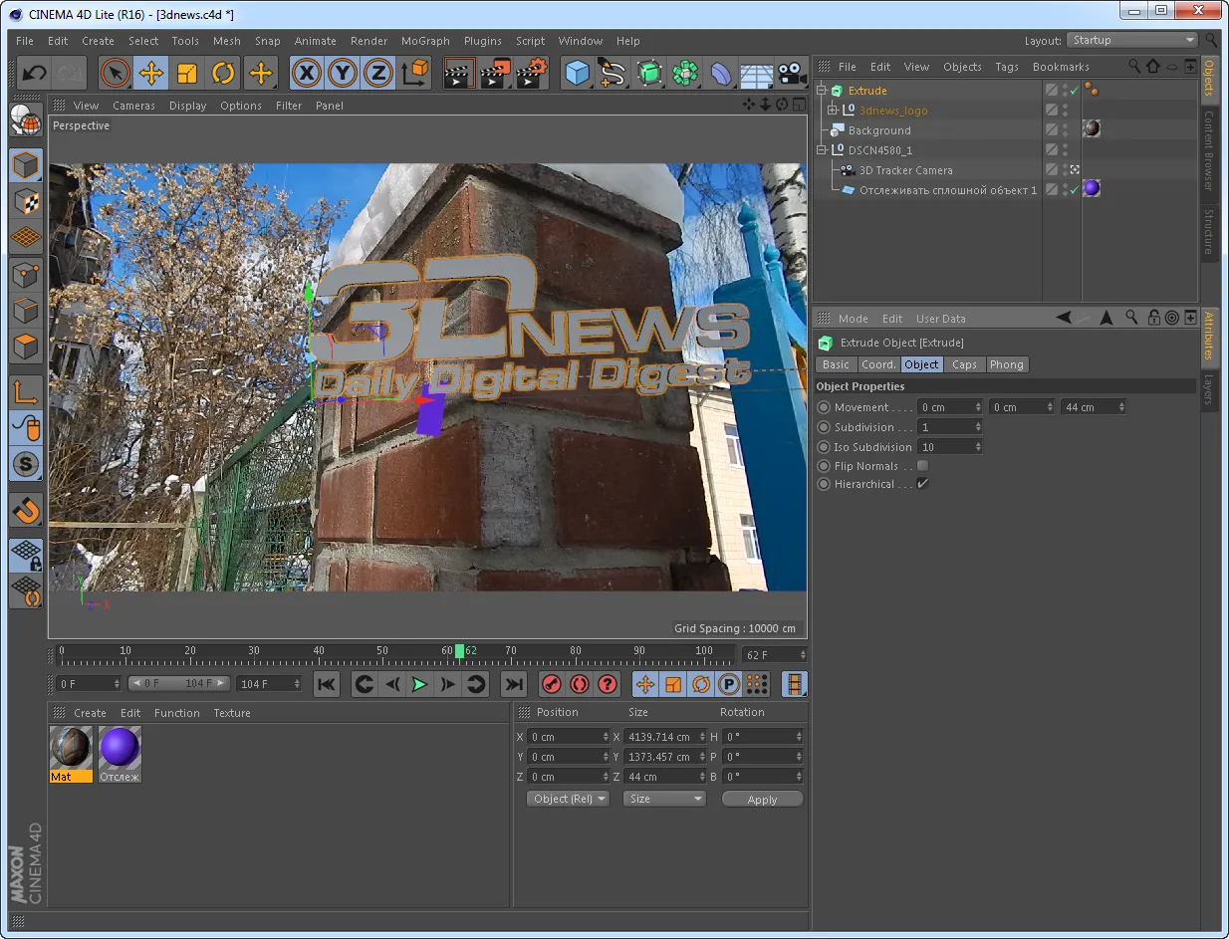Open the vertical Content Browser tab
1229x939 pixels.
pos(1209,149)
